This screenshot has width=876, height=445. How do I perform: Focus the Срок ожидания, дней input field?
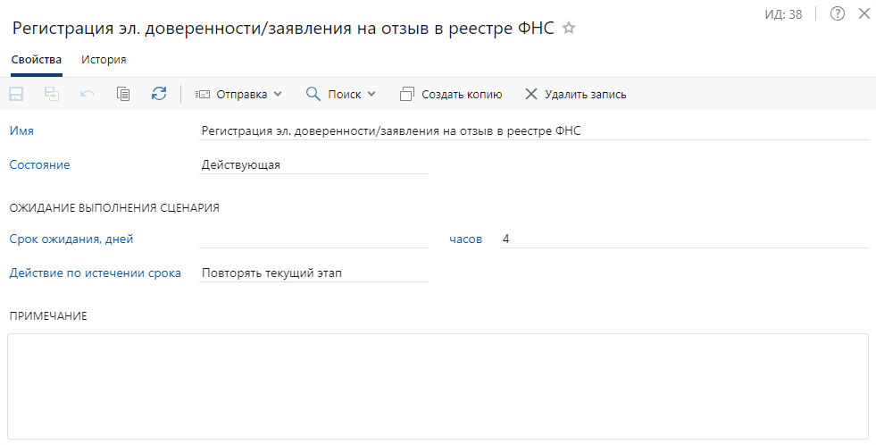[313, 239]
